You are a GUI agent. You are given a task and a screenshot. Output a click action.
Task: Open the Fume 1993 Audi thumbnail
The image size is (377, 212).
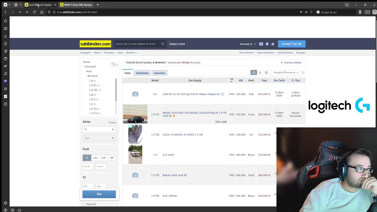pyautogui.click(x=135, y=114)
